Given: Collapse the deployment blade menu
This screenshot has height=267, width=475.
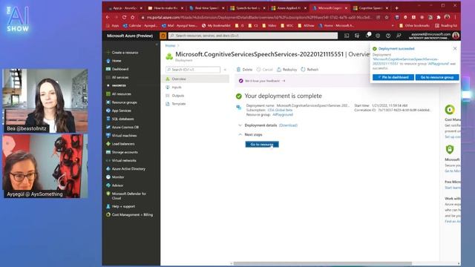Looking at the screenshot, I should tap(225, 70).
